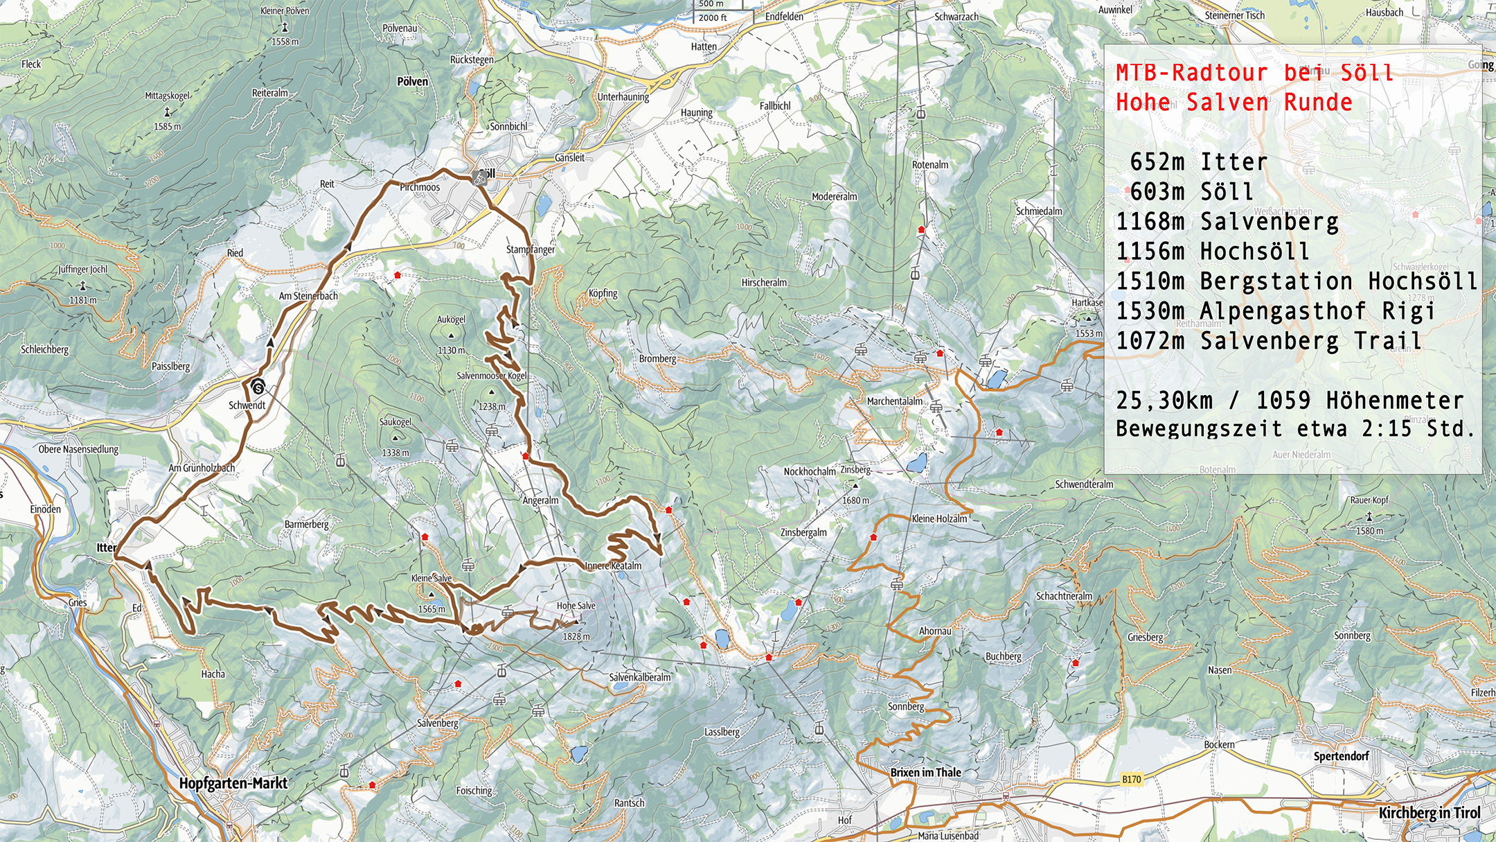Screen dimensions: 1496x842
Task: Click the cable car icon east of Schwendt
Action: [x=340, y=460]
